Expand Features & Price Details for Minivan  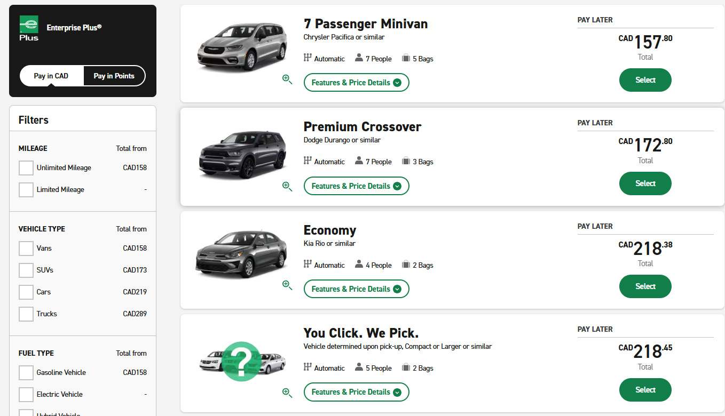tap(356, 83)
